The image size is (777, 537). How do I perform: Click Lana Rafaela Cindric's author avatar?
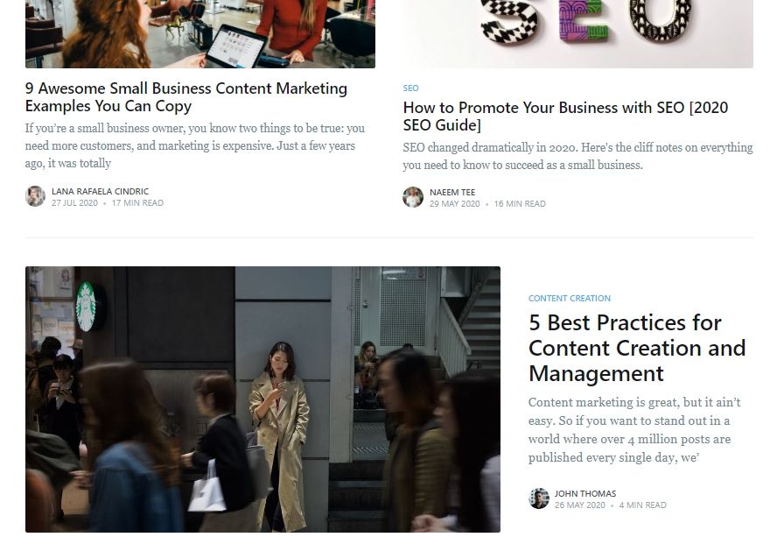(x=35, y=196)
